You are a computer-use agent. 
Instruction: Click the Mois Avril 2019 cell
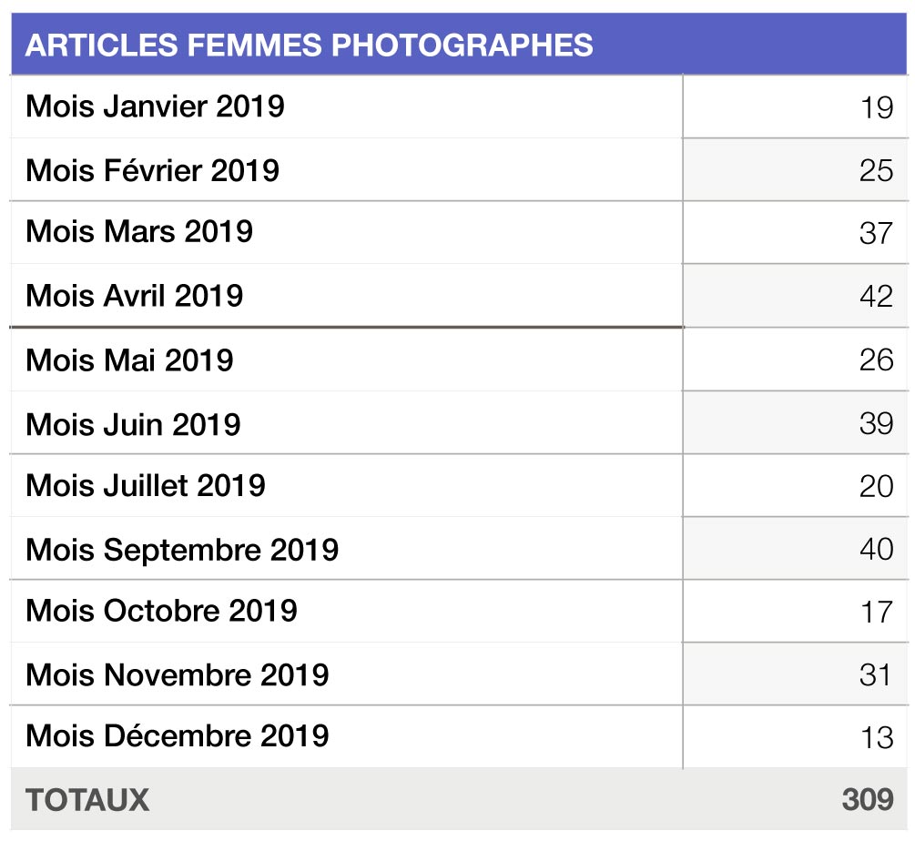pos(347,296)
